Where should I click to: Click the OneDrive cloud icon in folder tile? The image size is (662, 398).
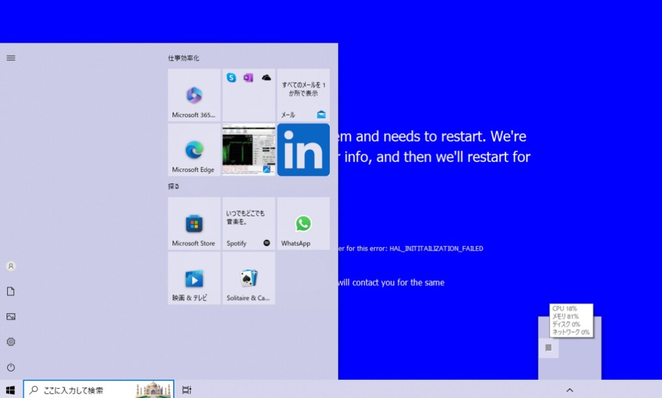click(x=266, y=78)
